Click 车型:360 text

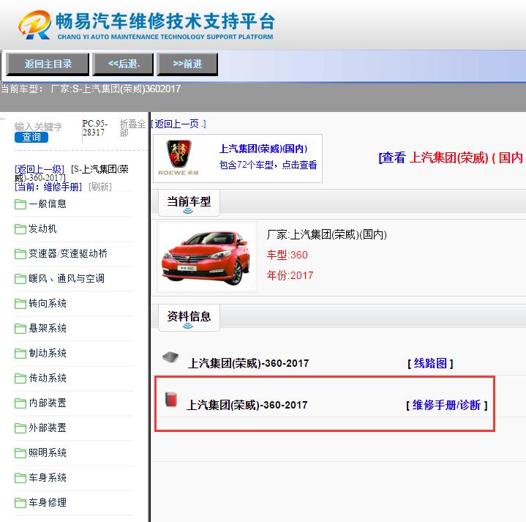click(x=288, y=255)
